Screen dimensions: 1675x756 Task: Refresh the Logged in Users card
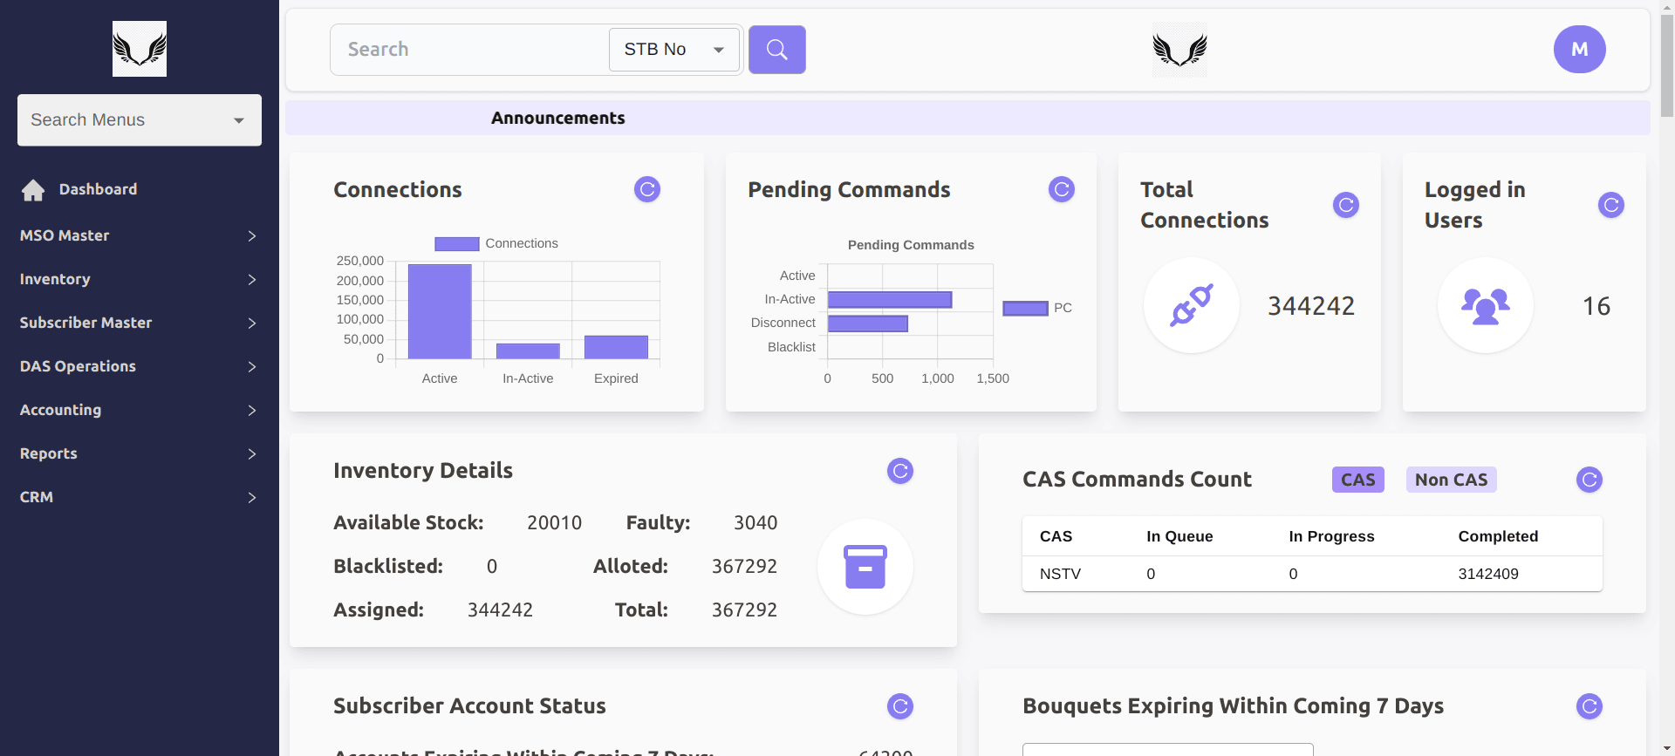[x=1610, y=205]
